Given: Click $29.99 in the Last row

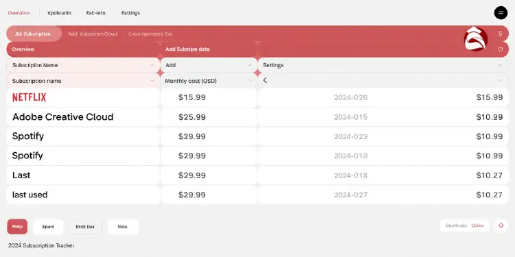Looking at the screenshot, I should point(192,175).
